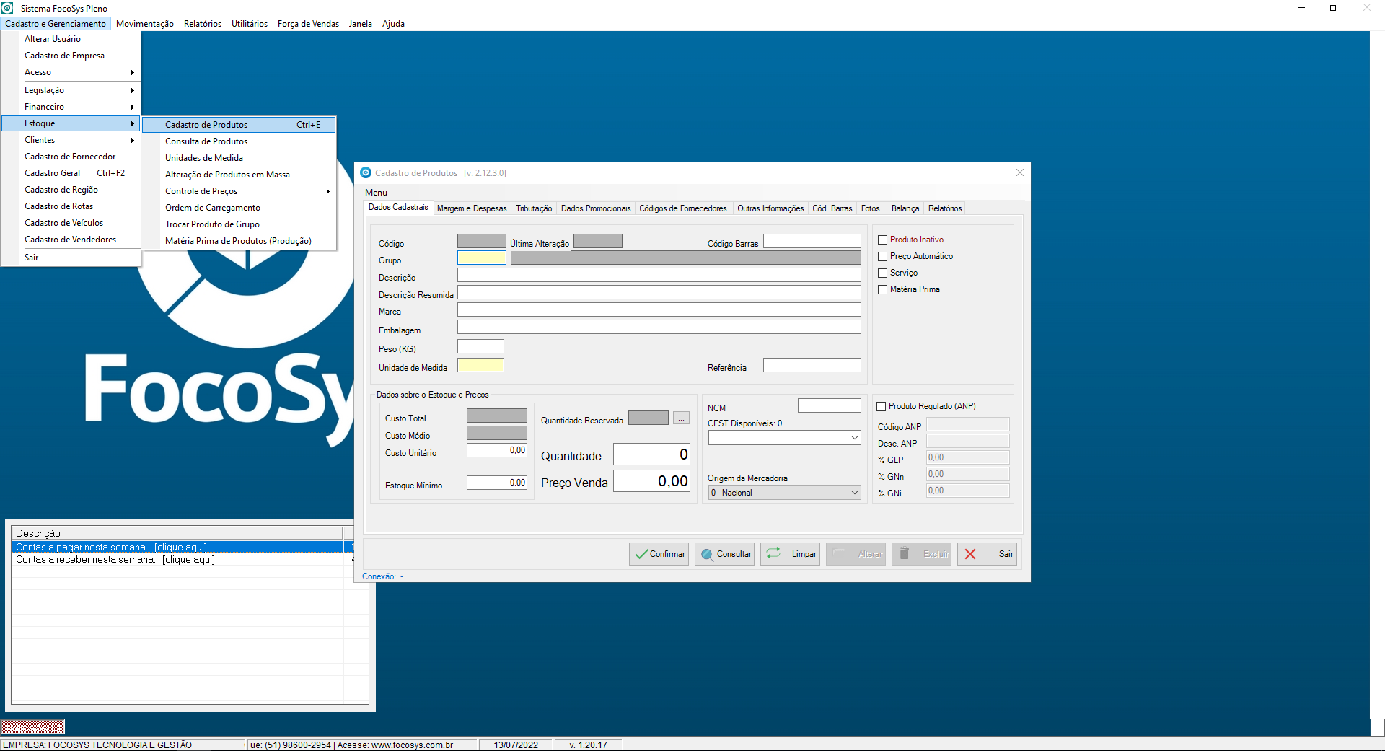Open the Balança tab
This screenshot has width=1385, height=751.
click(905, 208)
